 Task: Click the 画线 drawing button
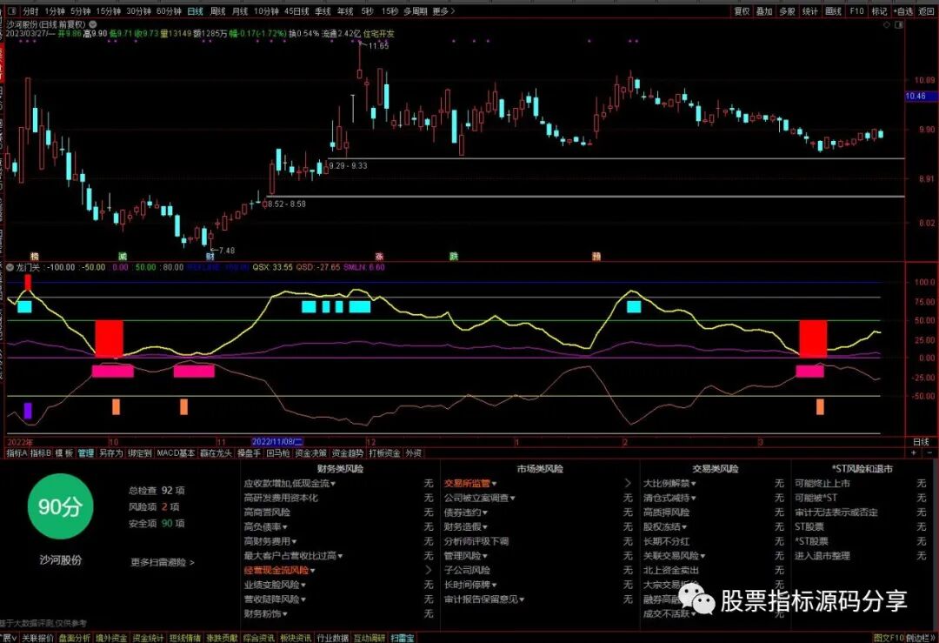pos(833,11)
